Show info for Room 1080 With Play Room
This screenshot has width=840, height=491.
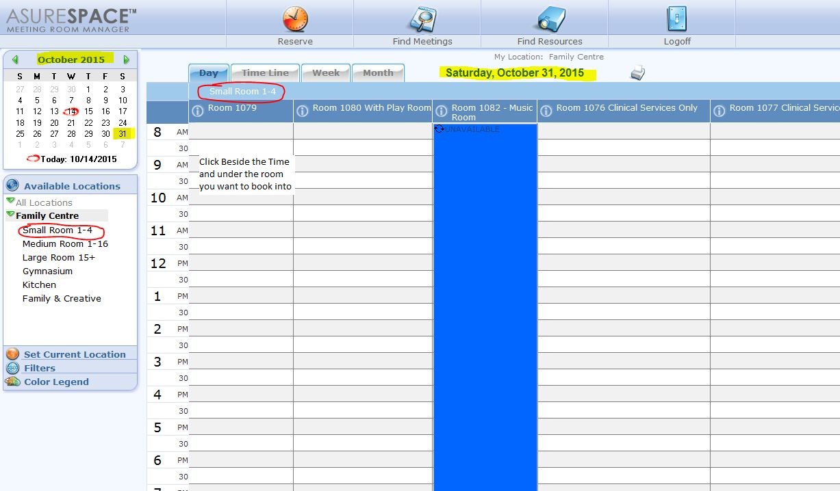(303, 111)
